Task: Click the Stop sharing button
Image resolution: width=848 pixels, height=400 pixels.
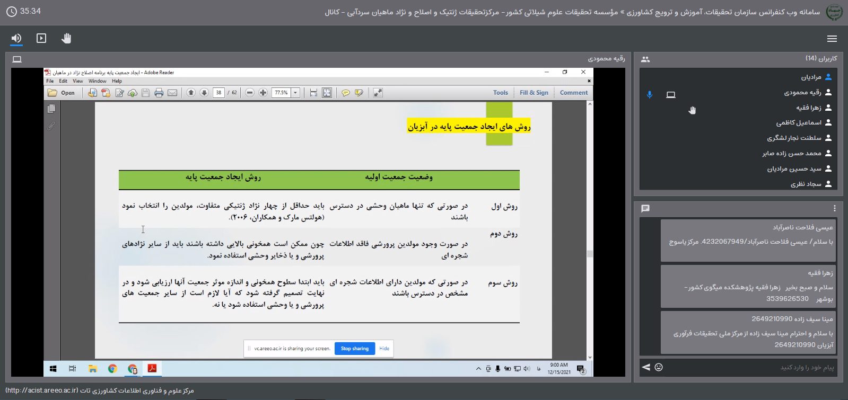Action: 354,349
